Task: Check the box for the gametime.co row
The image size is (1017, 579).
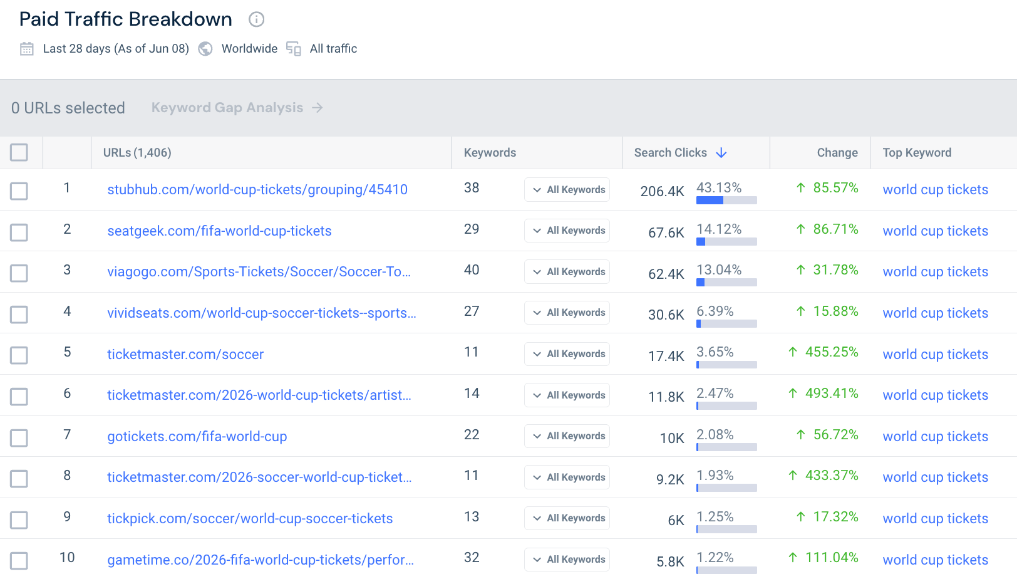Action: click(19, 561)
